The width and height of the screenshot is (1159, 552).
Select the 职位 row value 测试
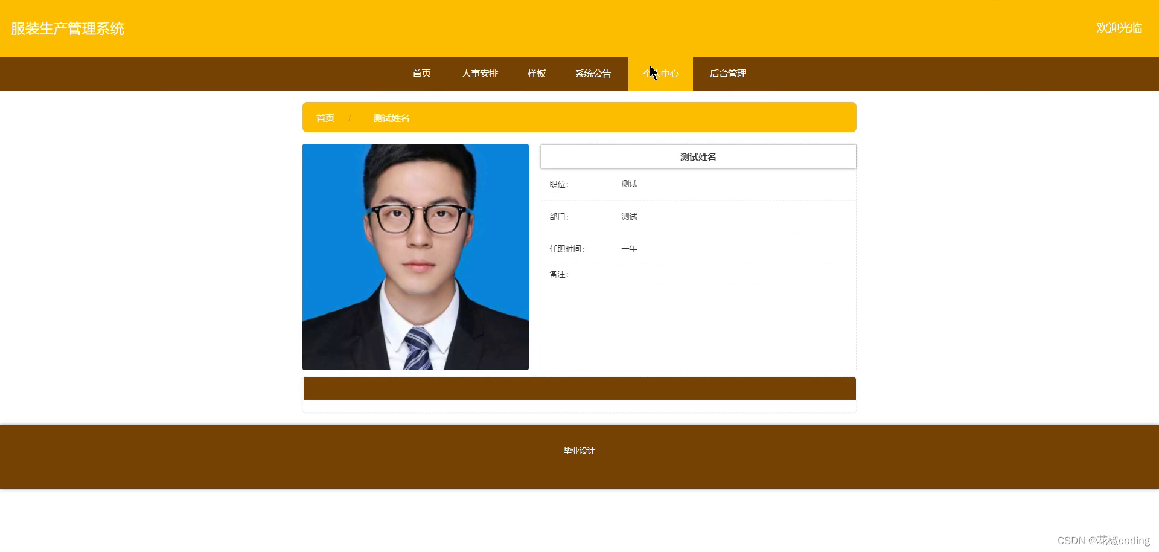(628, 184)
